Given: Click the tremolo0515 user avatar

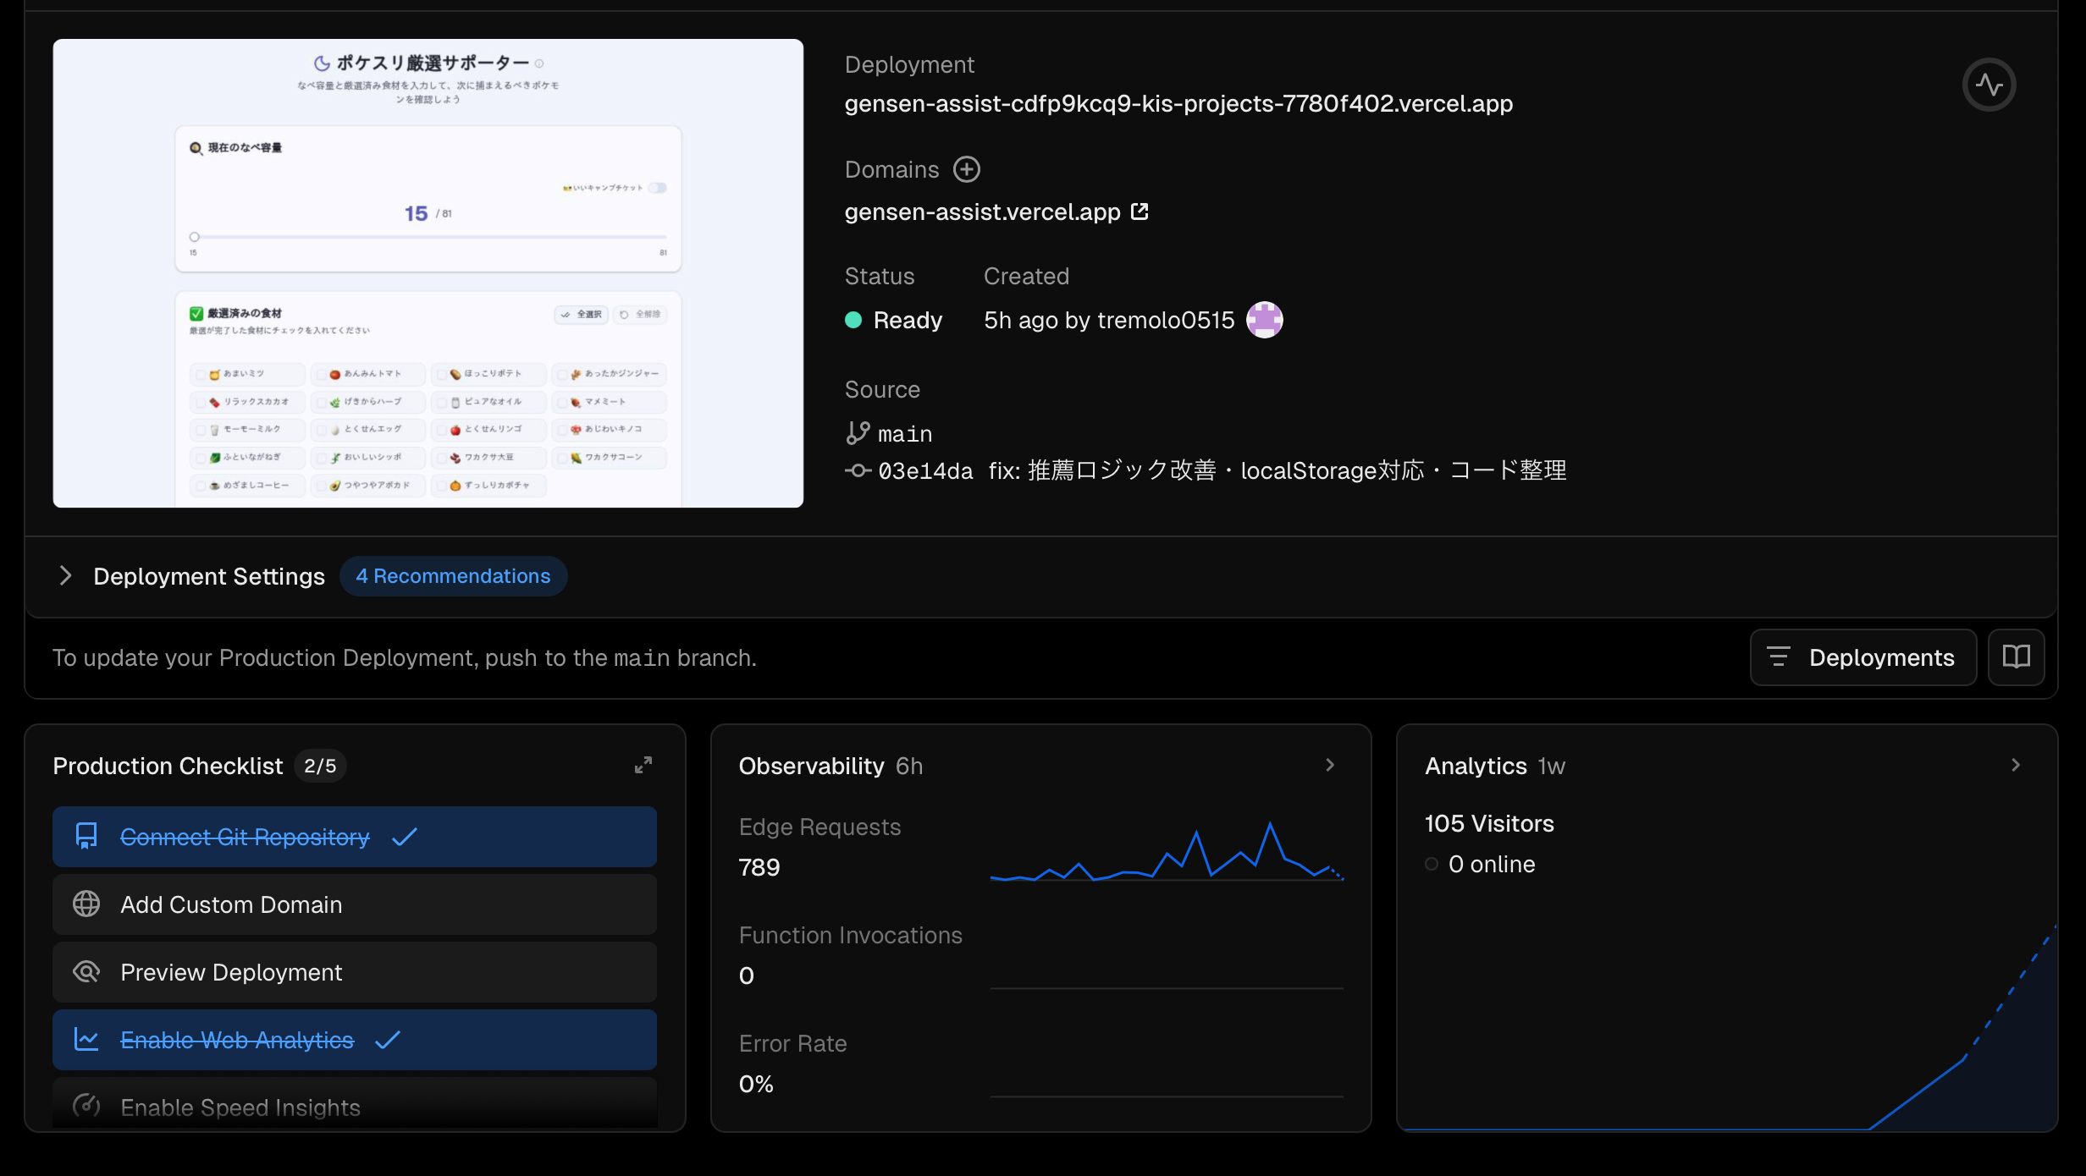Looking at the screenshot, I should click(1264, 320).
